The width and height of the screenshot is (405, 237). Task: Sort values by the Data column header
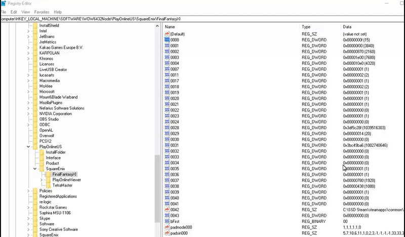pos(373,27)
